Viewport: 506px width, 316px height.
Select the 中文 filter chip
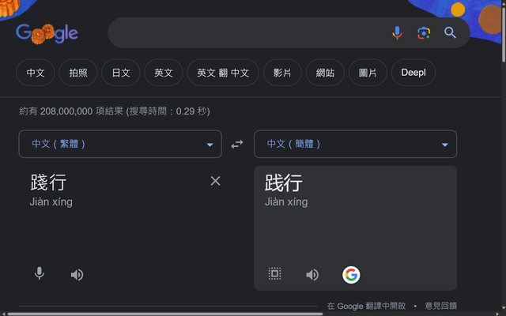pyautogui.click(x=36, y=73)
